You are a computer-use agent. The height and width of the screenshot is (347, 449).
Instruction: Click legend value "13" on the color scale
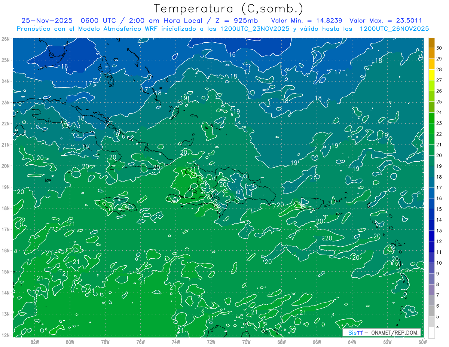[x=439, y=231]
